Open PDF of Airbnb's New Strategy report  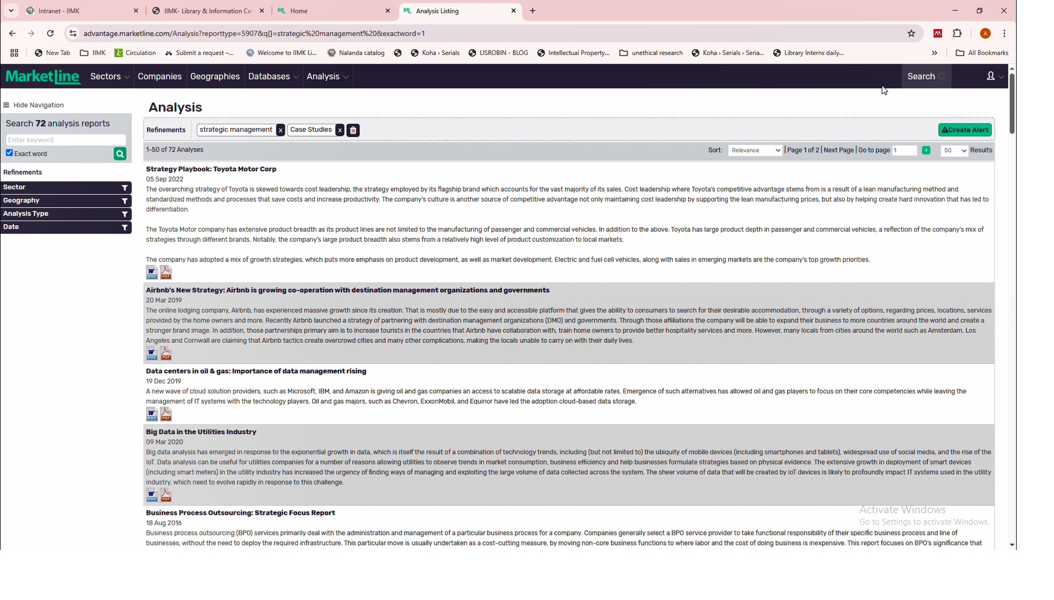pos(166,354)
